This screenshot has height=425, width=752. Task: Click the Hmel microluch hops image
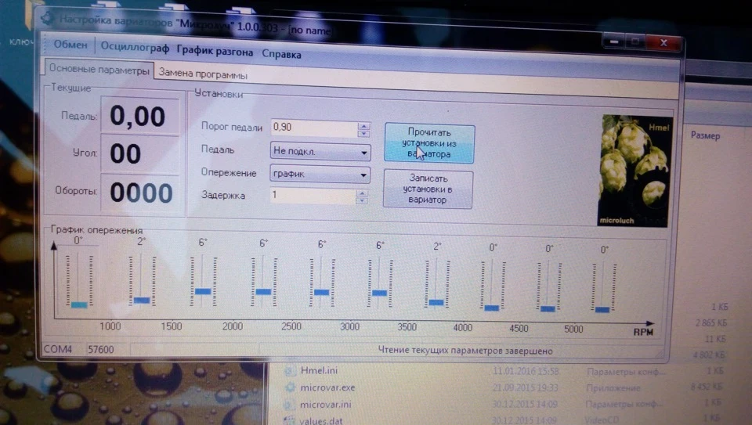(x=634, y=171)
